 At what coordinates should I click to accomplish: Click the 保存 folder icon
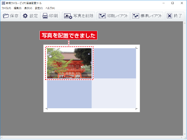point(6,16)
